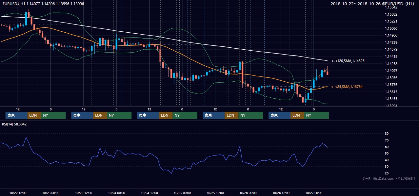Click price axis value 1.14418
Image resolution: width=419 pixels, height=196 pixels.
coord(391,57)
